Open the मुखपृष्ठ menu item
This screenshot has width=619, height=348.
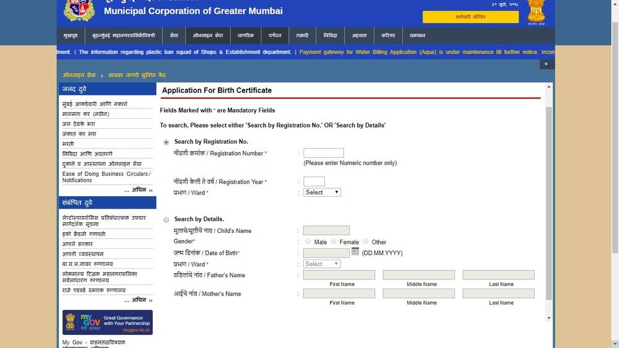[71, 35]
